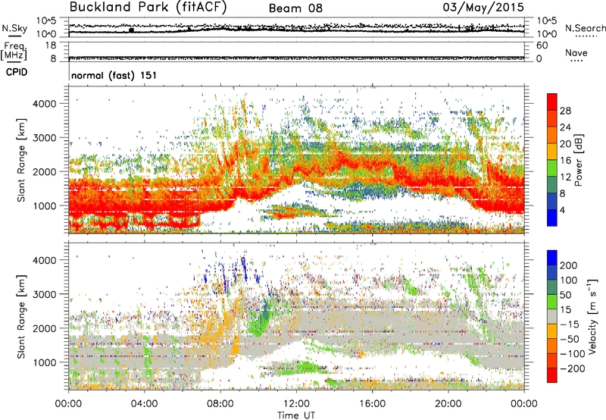
Task: Click the blue bottom swatch of Power colorbar
Action: 552,218
